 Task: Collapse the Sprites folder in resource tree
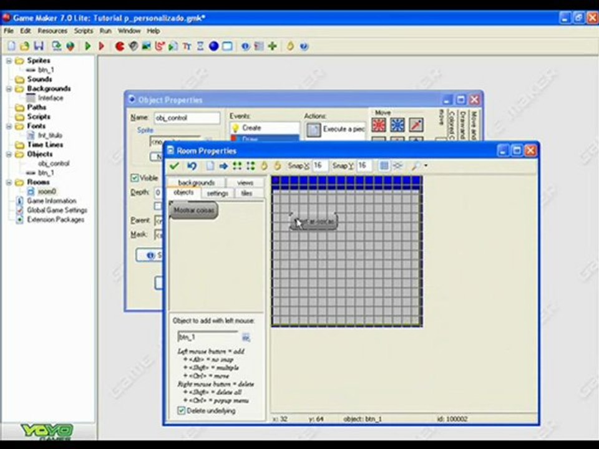pos(9,60)
